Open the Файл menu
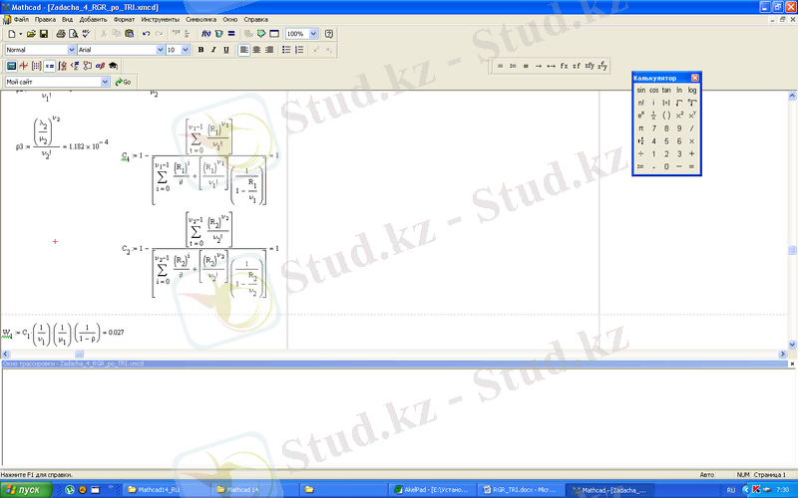This screenshot has width=798, height=498. click(x=21, y=19)
